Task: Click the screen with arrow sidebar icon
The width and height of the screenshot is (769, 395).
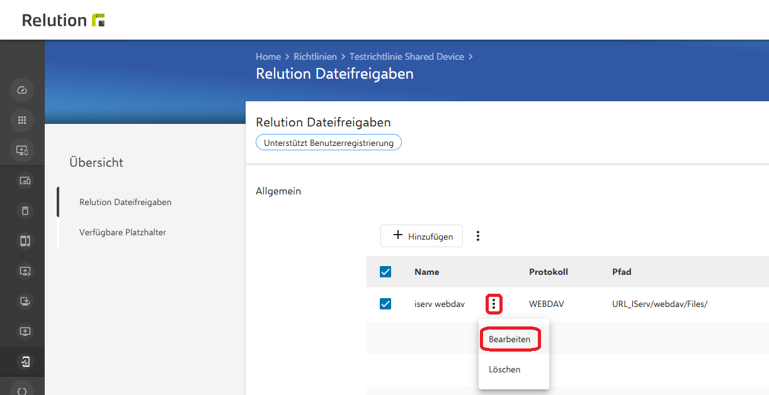Action: (25, 271)
